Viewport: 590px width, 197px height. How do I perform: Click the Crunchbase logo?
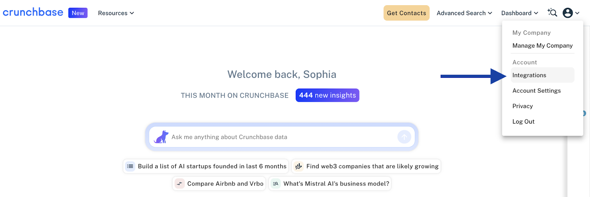[x=33, y=13]
